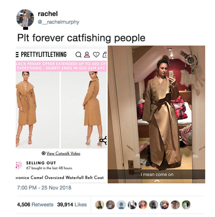Click rachel's profile avatar picture

(25, 18)
